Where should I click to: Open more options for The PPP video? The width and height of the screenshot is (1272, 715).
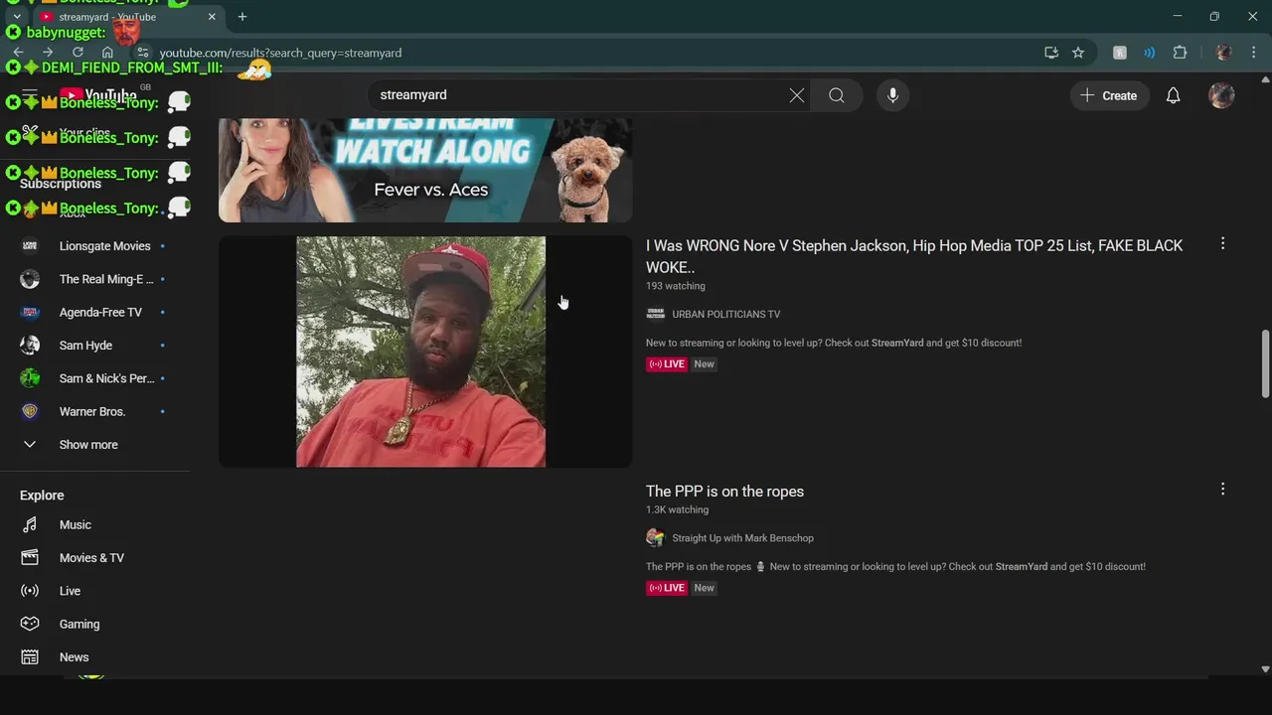[1222, 489]
